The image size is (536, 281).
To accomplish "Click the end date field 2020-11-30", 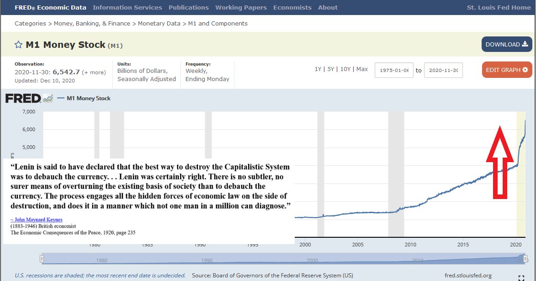I will [443, 70].
